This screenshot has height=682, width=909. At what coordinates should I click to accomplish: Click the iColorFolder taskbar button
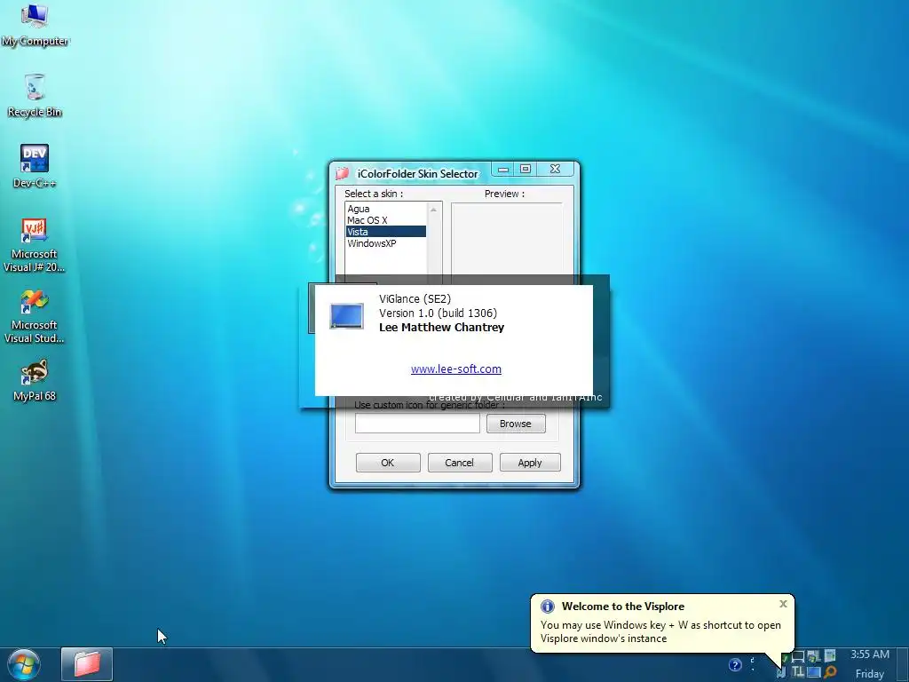pyautogui.click(x=87, y=664)
